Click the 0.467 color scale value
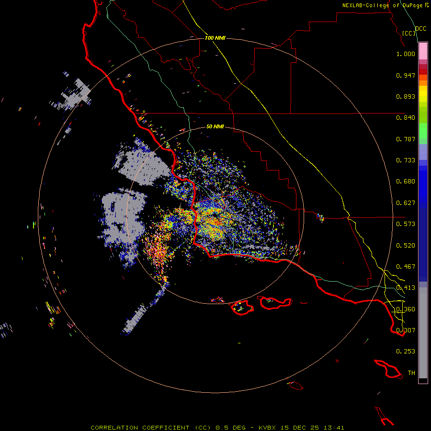This screenshot has height=431, width=431. click(406, 267)
